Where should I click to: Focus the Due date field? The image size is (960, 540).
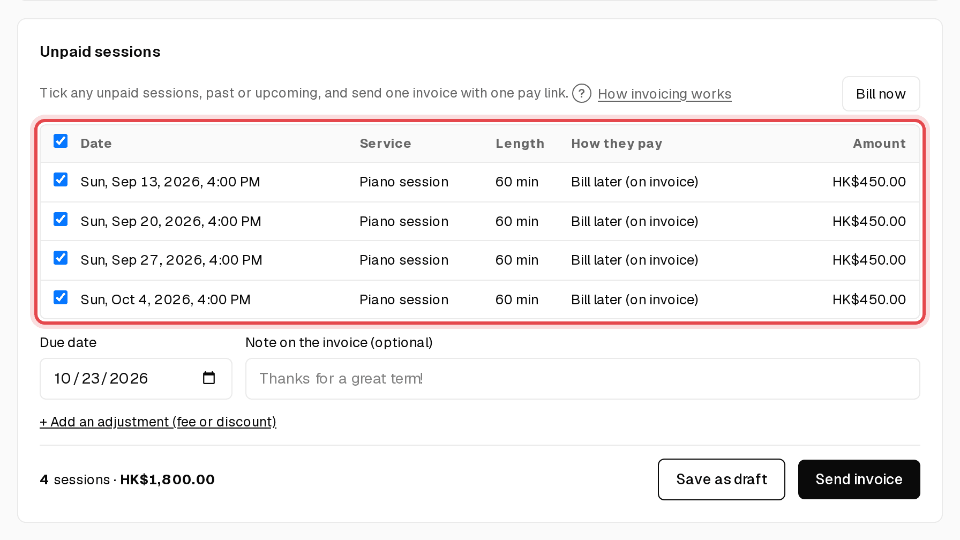point(136,379)
